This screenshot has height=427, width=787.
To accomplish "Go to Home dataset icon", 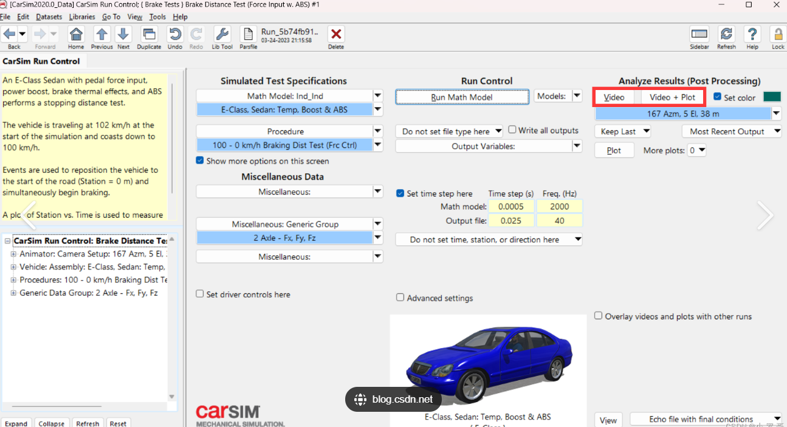I will point(76,34).
